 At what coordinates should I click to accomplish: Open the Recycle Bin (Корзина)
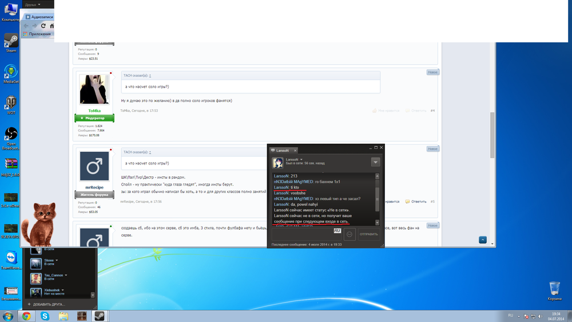(x=554, y=288)
